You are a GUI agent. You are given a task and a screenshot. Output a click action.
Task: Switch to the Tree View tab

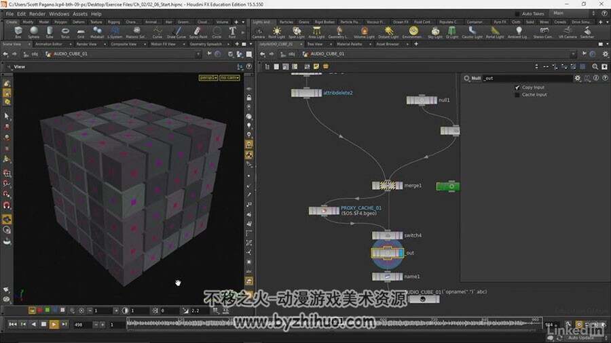click(315, 44)
